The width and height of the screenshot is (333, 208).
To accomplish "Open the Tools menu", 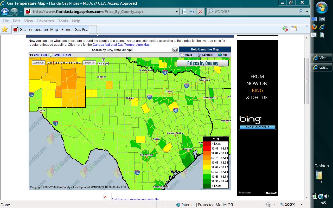I will [63, 21].
